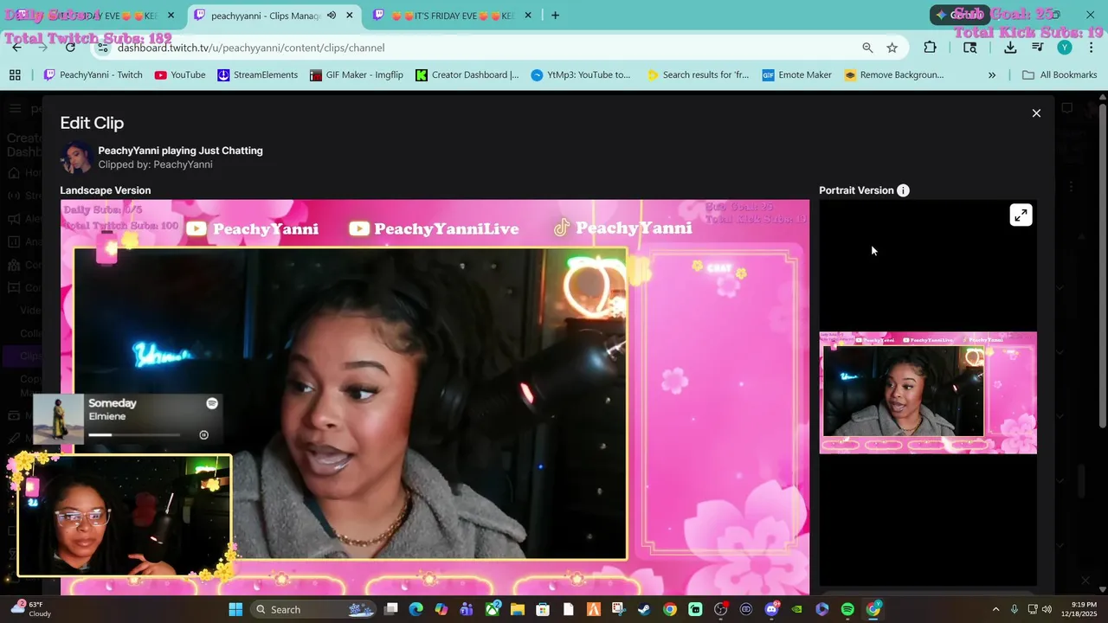Go back to the previous page
The height and width of the screenshot is (623, 1108).
point(16,48)
